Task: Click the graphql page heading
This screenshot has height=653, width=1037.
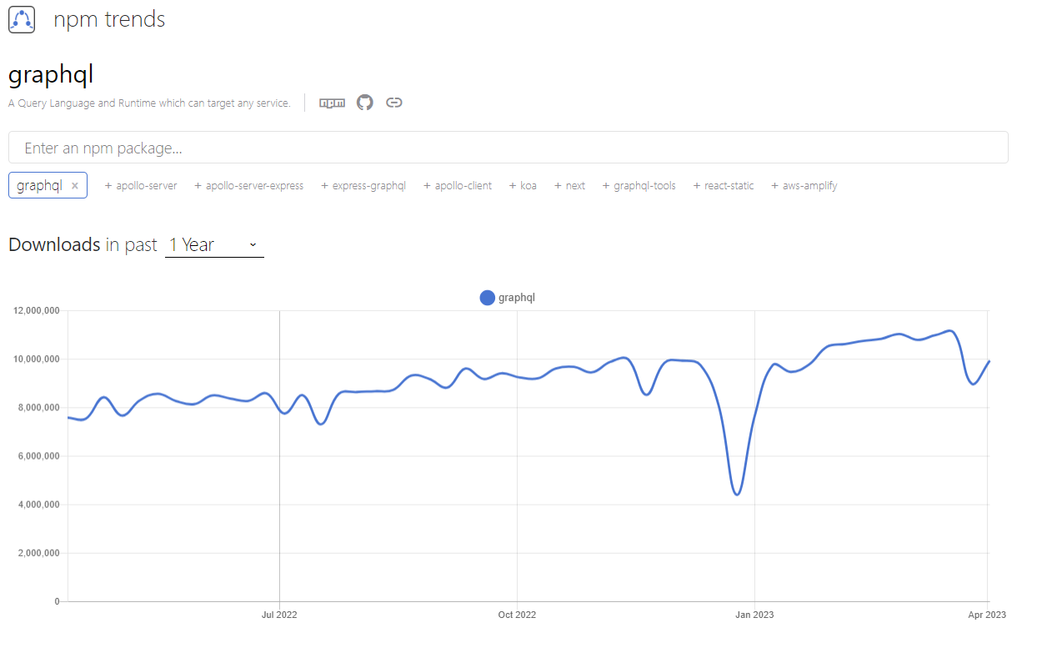Action: point(51,75)
